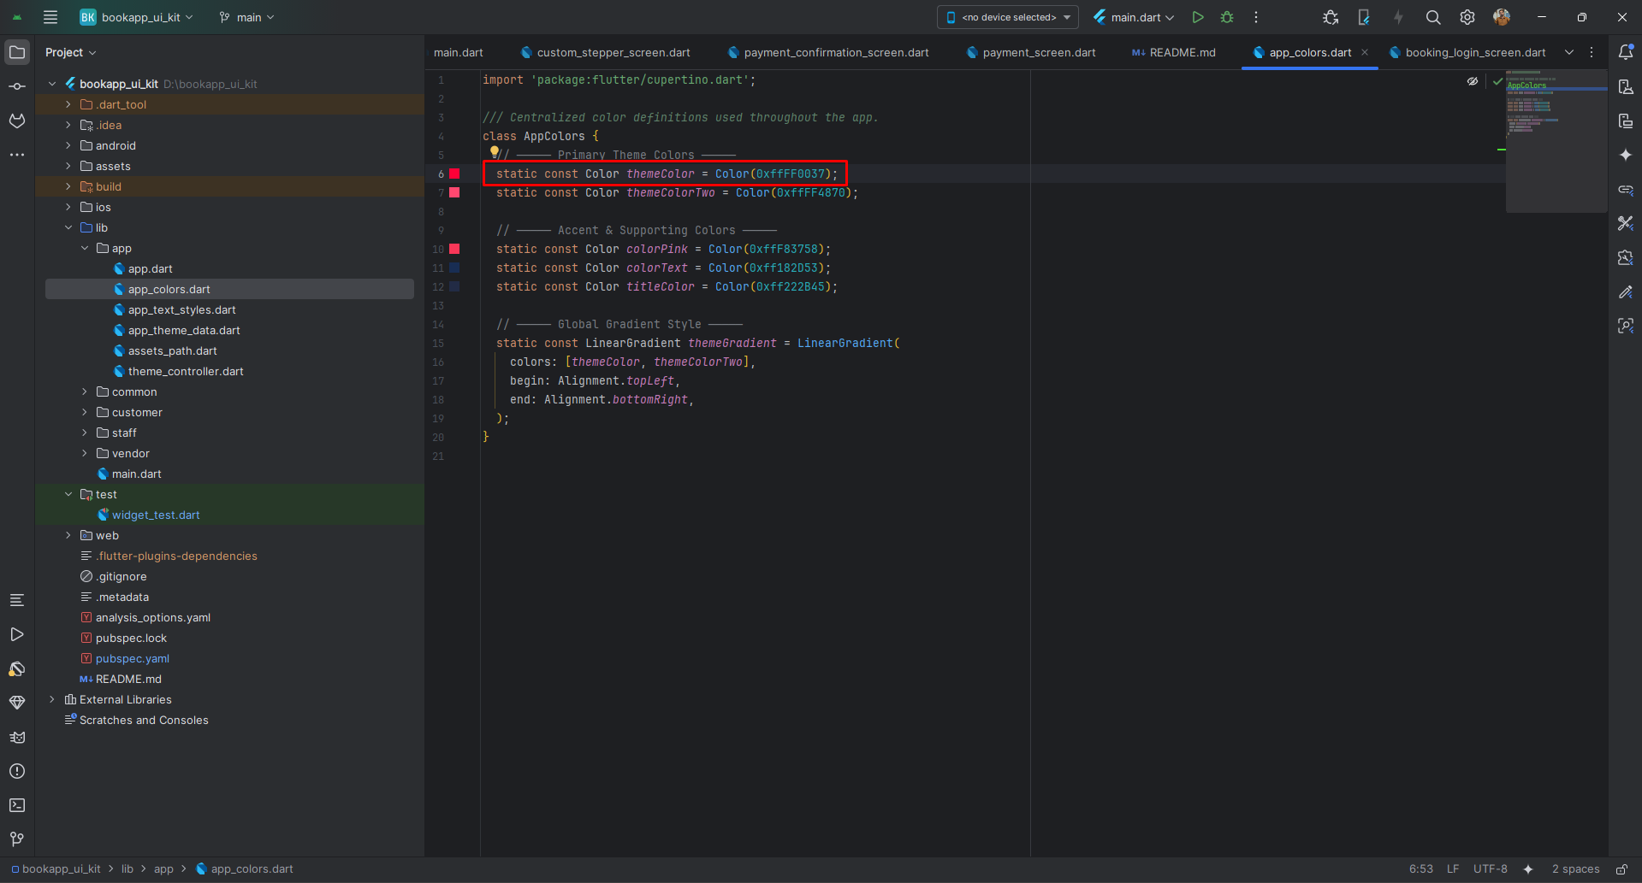This screenshot has width=1642, height=883.
Task: Debug main.dart with the bug icon
Action: click(1227, 17)
